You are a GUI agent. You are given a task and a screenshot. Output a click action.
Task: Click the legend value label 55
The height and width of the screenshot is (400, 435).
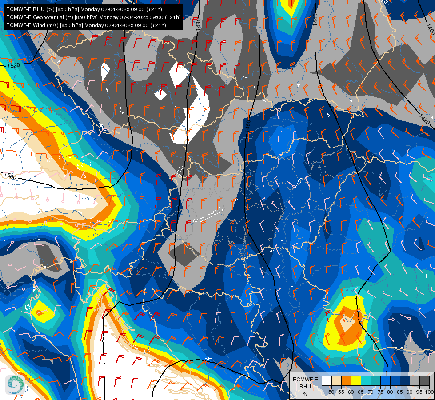pos(341,392)
